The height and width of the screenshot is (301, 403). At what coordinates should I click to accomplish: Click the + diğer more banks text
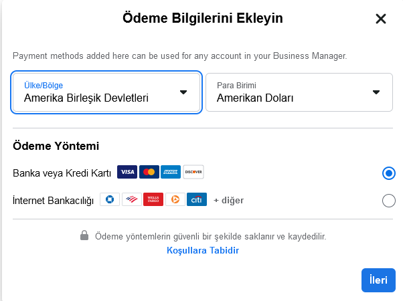(228, 200)
